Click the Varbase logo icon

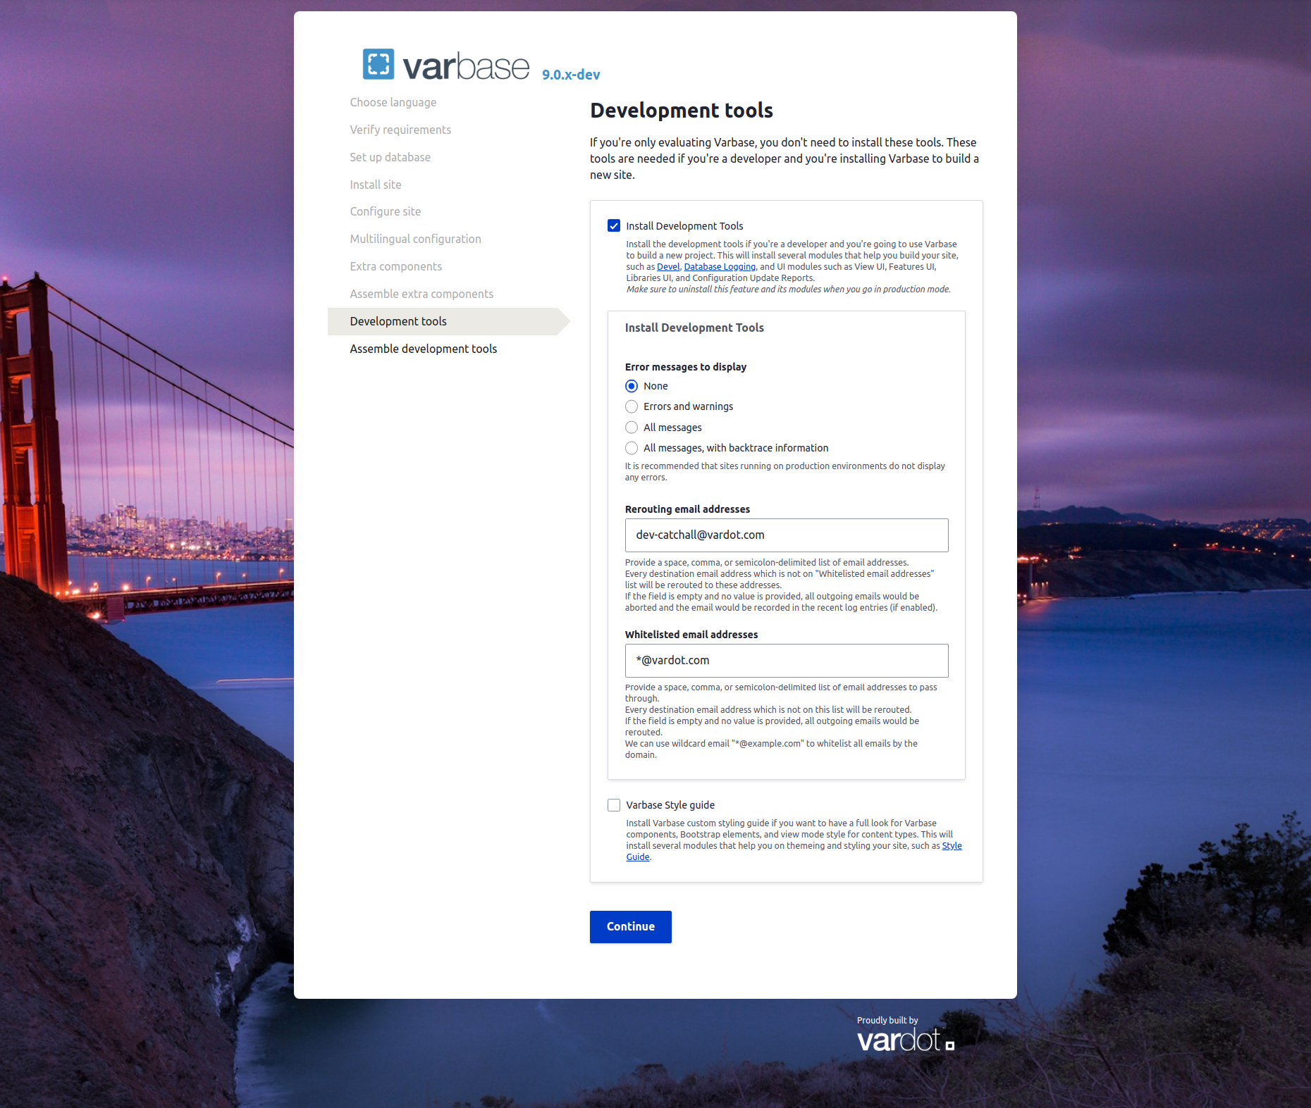378,64
